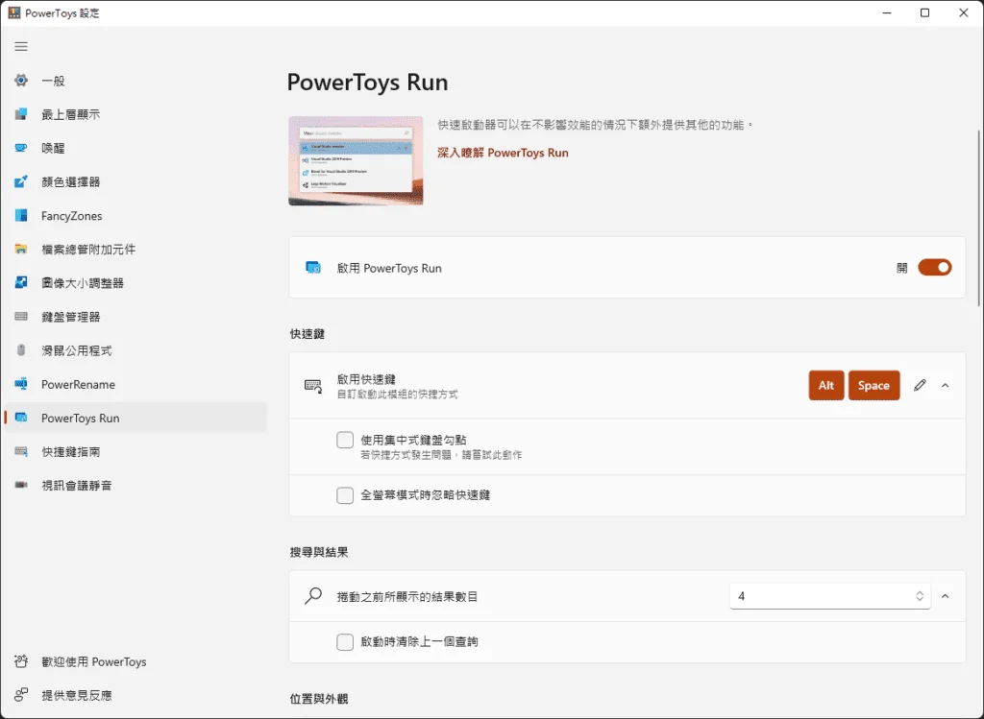Screen dimensions: 984x719
Task: Select 滑鼠公用程式 in sidebar
Action: pos(135,350)
